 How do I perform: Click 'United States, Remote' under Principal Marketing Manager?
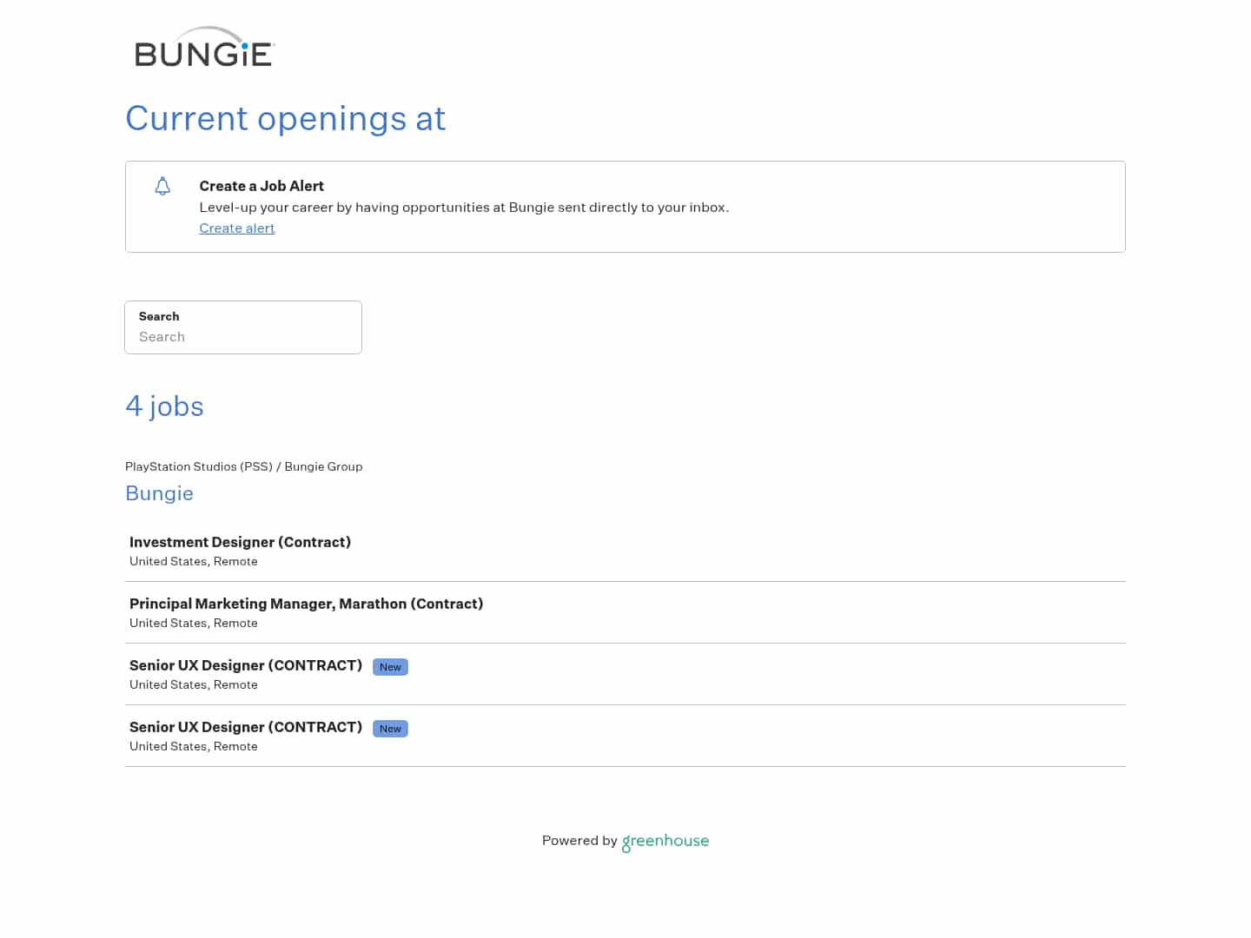[x=194, y=624]
